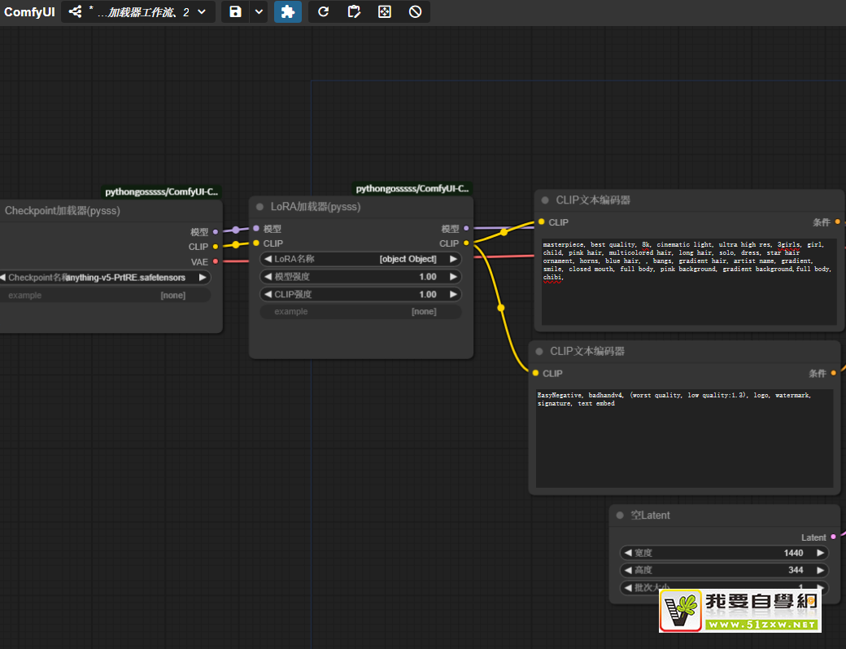Image resolution: width=846 pixels, height=649 pixels.
Task: Click the save workflow floppy disk icon
Action: coord(235,11)
